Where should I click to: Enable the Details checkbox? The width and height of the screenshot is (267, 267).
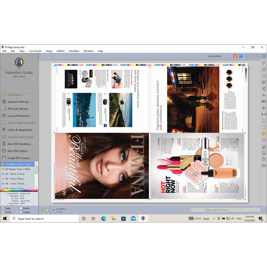coord(21,208)
